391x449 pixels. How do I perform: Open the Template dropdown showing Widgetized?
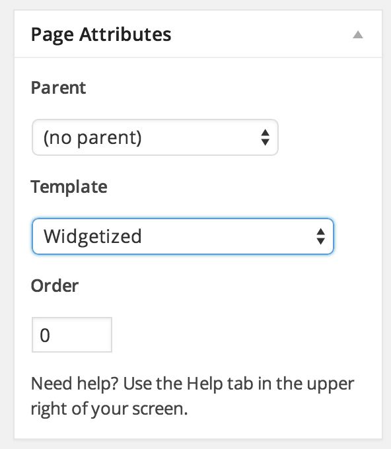[x=183, y=236]
